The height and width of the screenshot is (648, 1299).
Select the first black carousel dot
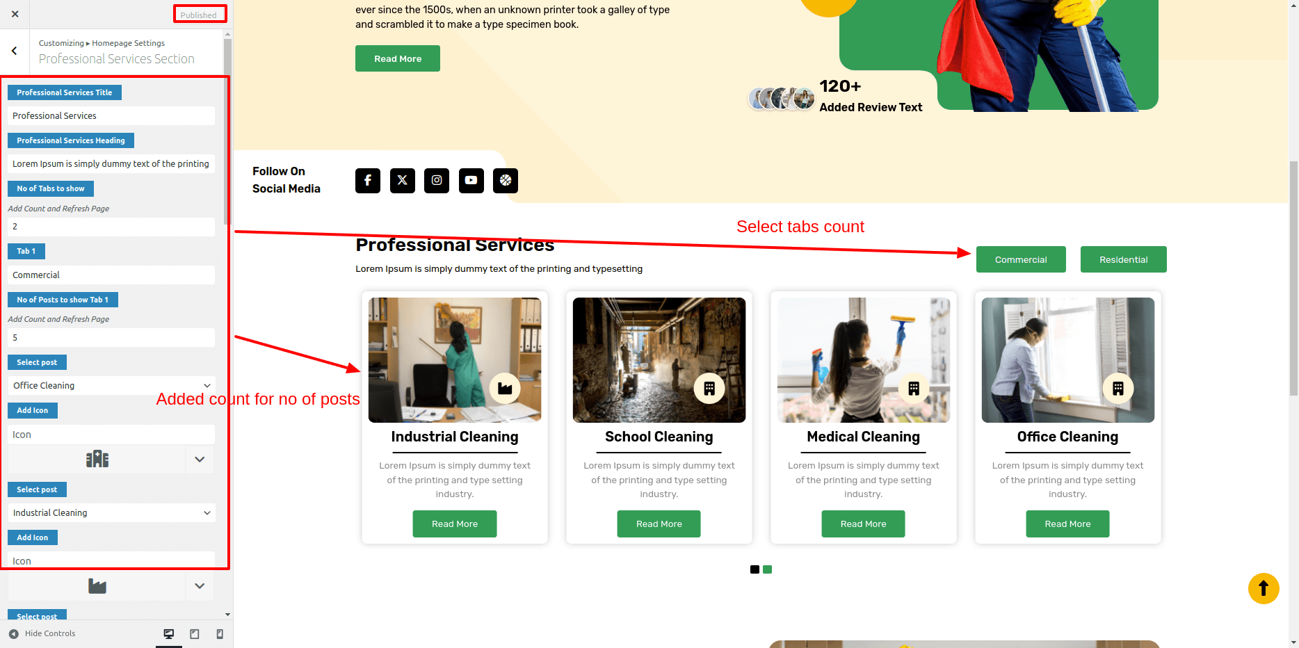[x=755, y=569]
